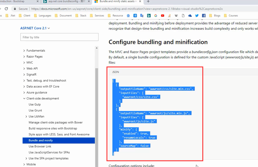The image size is (258, 167).
Task: Expand the SignalR tree node
Action: (x=24, y=75)
